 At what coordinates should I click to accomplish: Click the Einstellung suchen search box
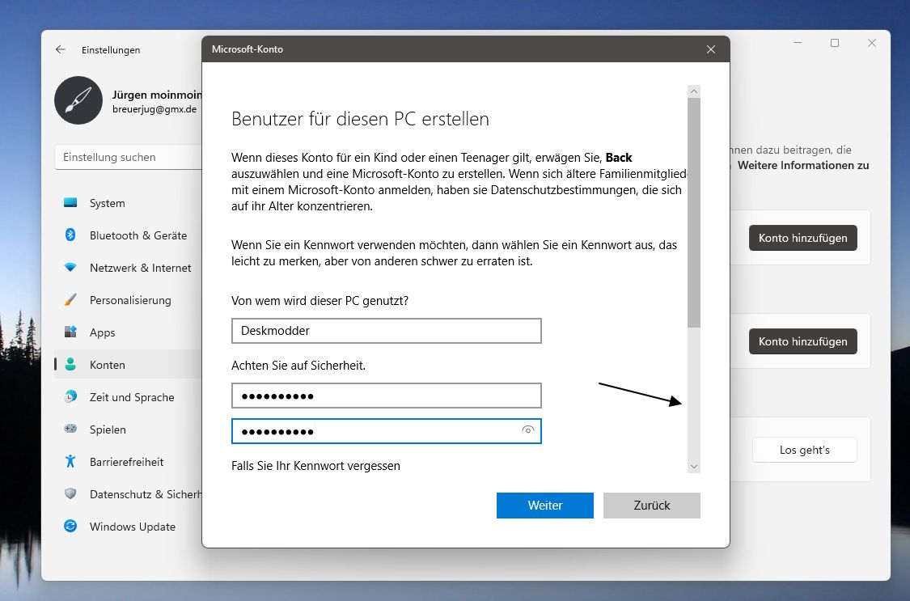(x=129, y=157)
